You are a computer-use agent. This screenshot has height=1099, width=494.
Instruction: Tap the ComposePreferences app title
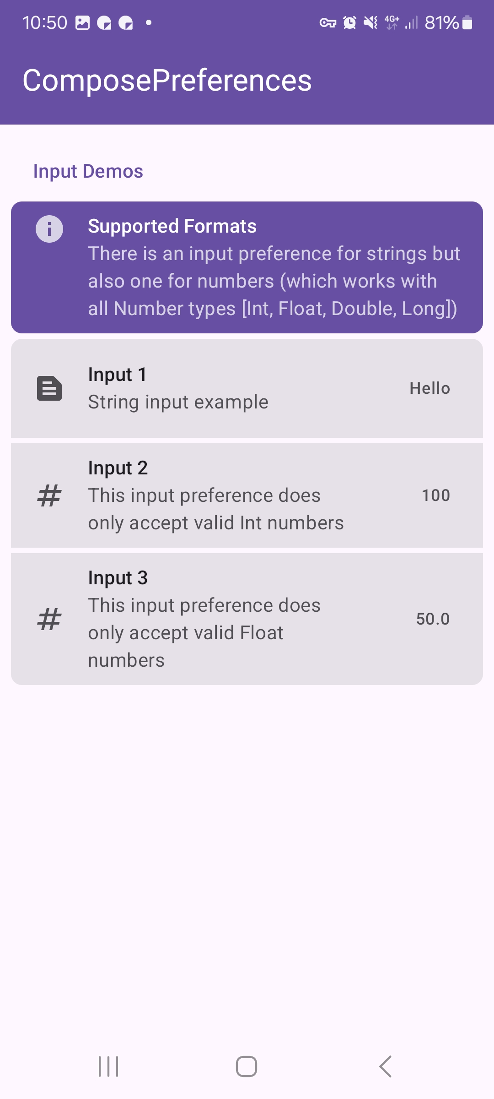point(167,81)
